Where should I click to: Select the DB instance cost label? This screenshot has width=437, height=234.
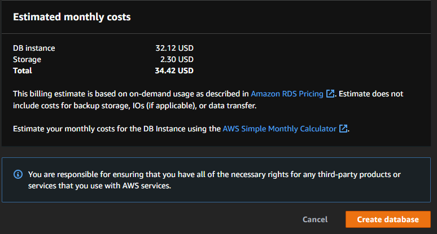point(34,48)
